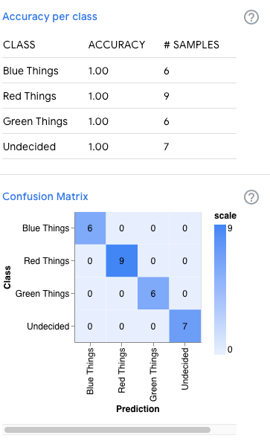Click the Confusion Matrix heading

click(x=45, y=196)
